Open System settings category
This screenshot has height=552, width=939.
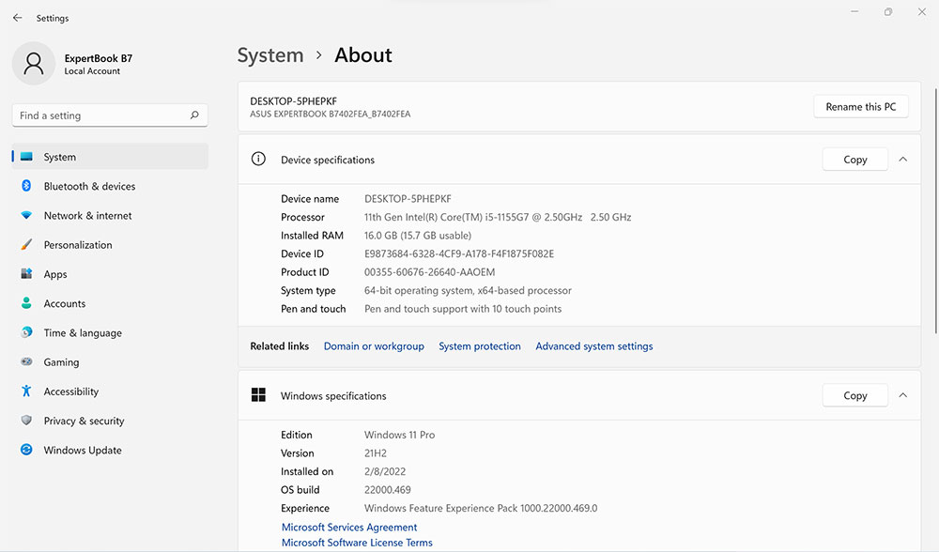pyautogui.click(x=110, y=157)
